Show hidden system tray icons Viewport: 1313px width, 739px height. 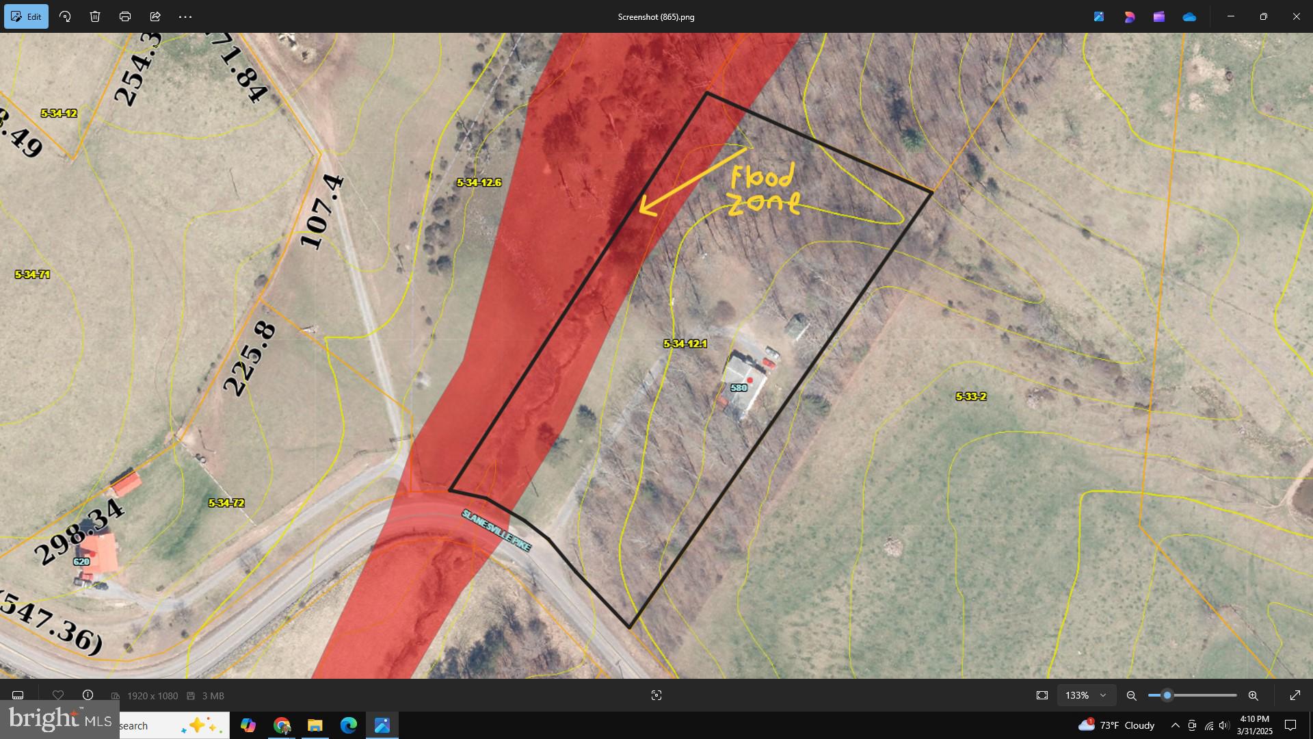(1175, 725)
